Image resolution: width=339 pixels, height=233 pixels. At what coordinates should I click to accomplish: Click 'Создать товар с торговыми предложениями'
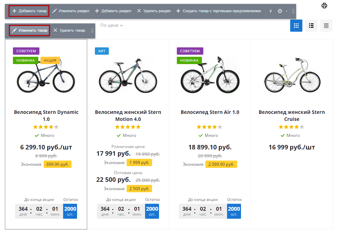(219, 11)
